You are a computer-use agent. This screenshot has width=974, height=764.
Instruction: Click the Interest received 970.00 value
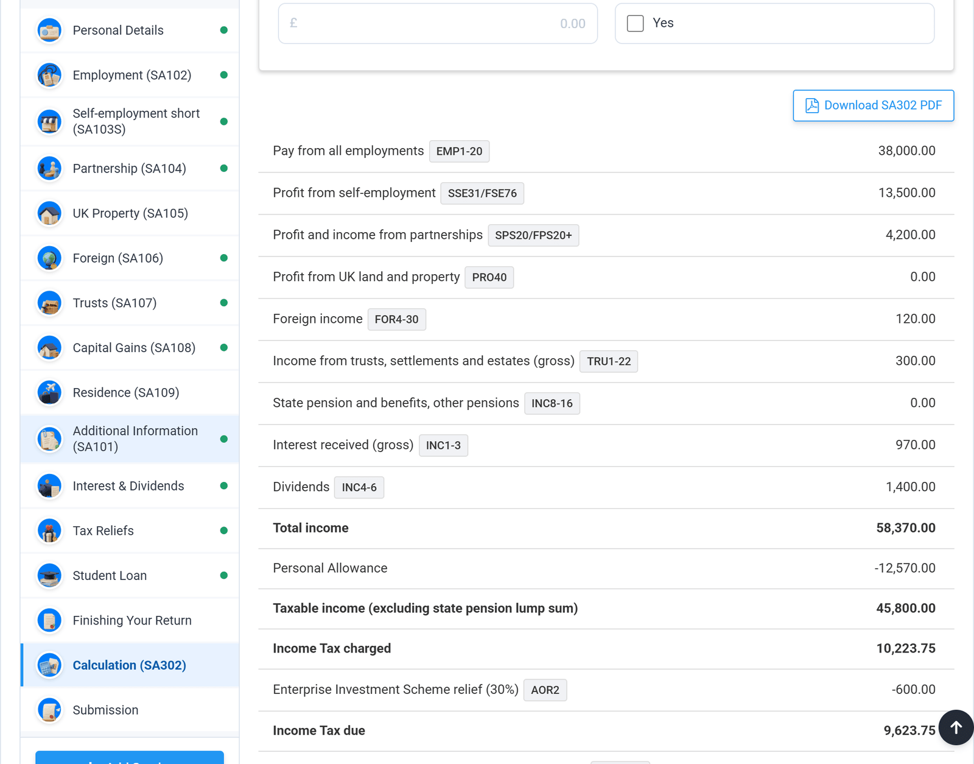click(x=915, y=445)
